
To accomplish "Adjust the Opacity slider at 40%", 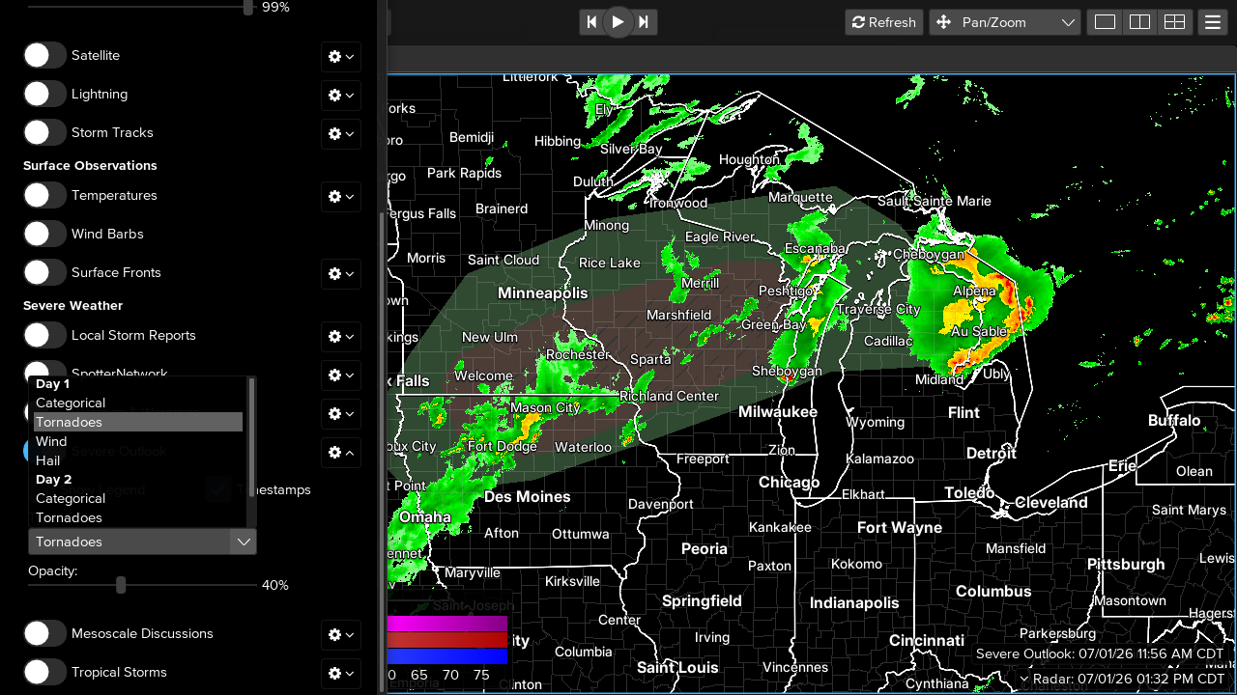I will [x=121, y=585].
